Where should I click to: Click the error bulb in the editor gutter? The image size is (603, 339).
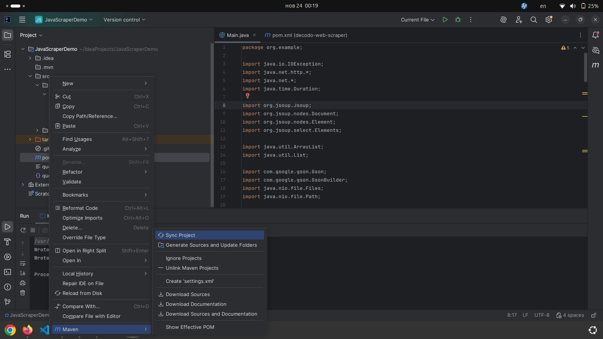pyautogui.click(x=248, y=96)
